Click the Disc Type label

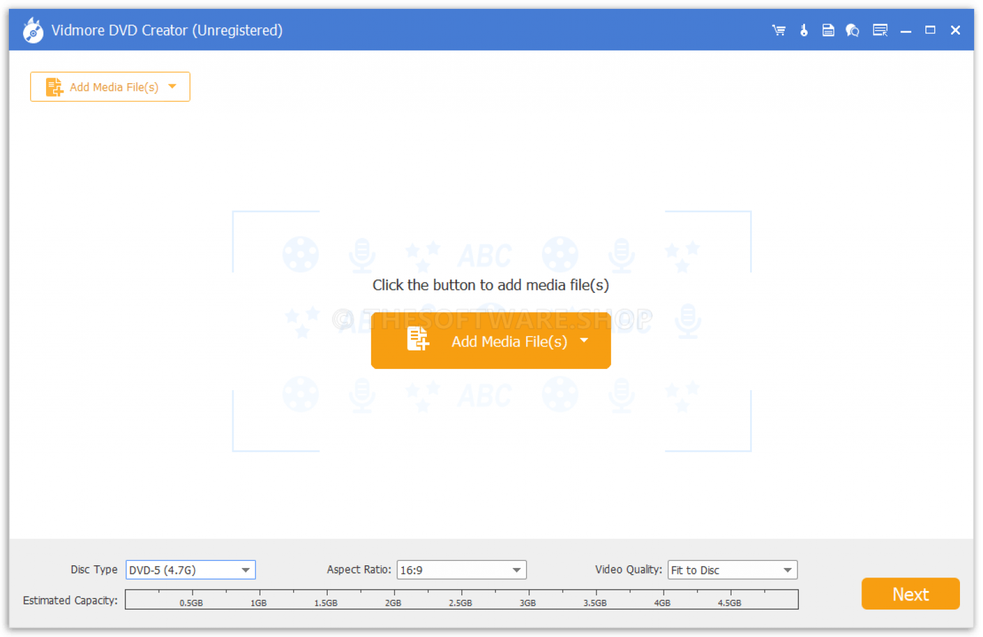(94, 569)
